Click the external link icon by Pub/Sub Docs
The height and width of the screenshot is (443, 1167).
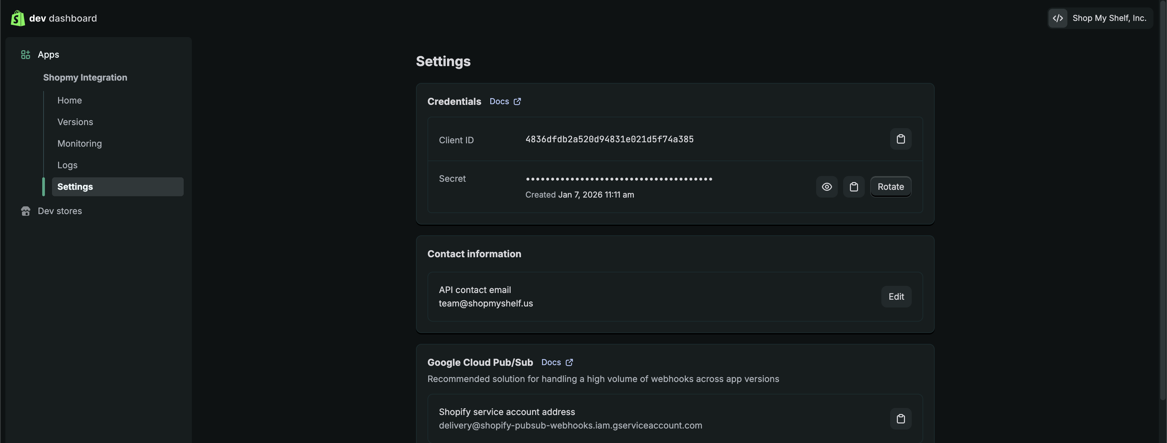click(x=569, y=362)
